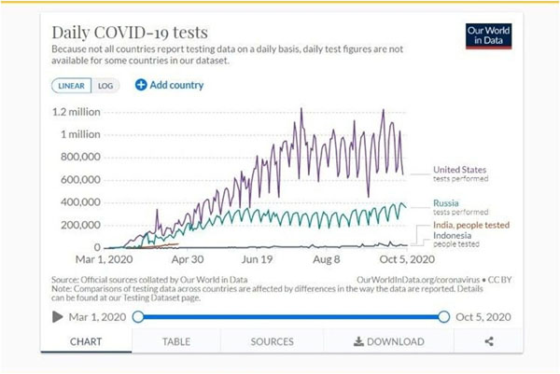
Task: Click the Mar 1, 2020 start date label
Action: pyautogui.click(x=99, y=316)
